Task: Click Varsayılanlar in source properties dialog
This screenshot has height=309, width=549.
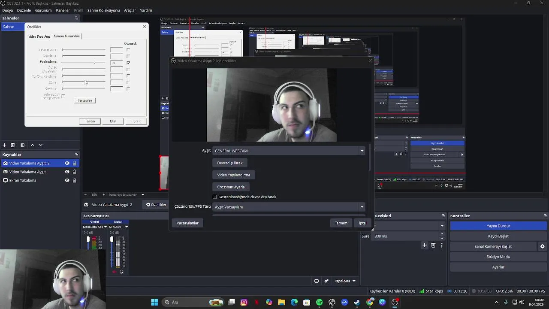Action: [x=187, y=223]
